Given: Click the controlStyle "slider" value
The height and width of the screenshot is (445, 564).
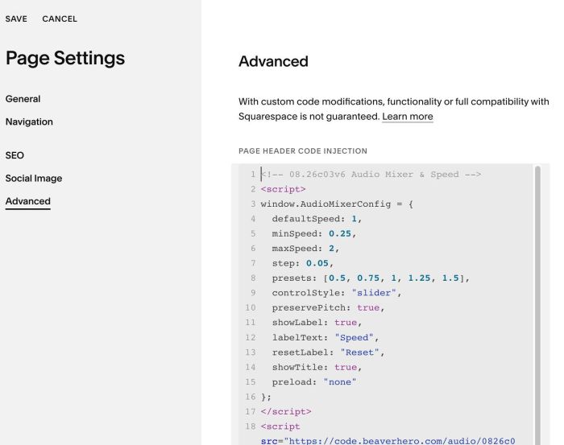Looking at the screenshot, I should (x=374, y=293).
